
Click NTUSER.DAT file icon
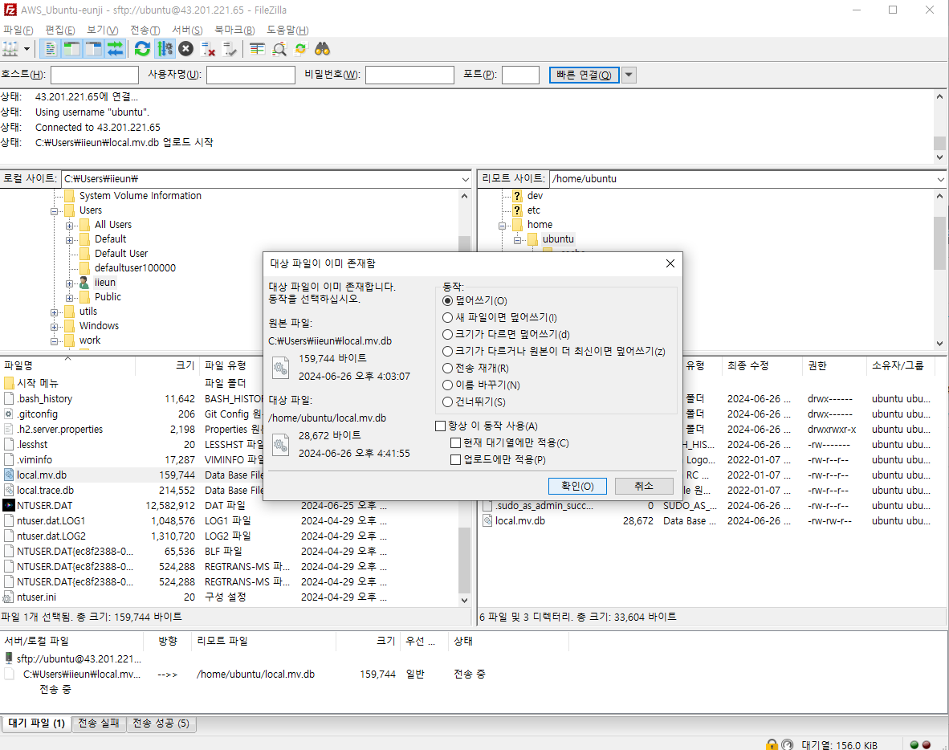9,505
